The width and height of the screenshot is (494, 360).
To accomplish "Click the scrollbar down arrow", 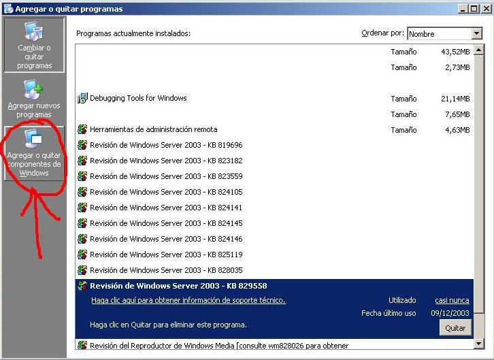I will pyautogui.click(x=478, y=344).
